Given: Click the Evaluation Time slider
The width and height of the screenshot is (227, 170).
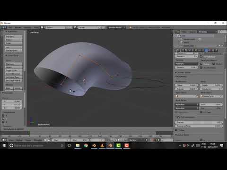Looking at the screenshot, I should click(x=199, y=126).
